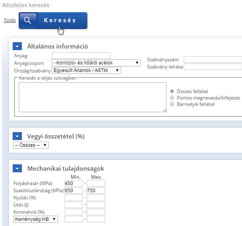Viewport: 242px width, 226px height.
Task: Open the Anyagcsoport dropdown
Action: 96,63
